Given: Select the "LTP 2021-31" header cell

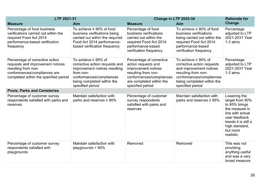Looking at the screenshot, I should [x=66, y=19].
